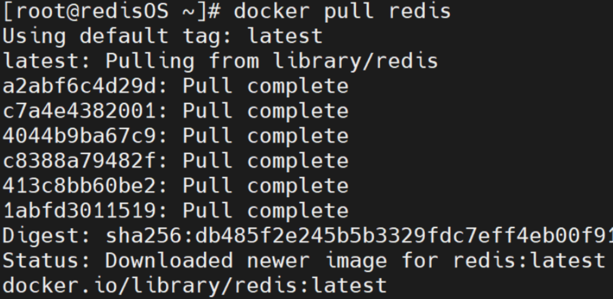
Task: Click 'Pull complete' beside layer 4044b9ba67c9
Action: coord(265,136)
